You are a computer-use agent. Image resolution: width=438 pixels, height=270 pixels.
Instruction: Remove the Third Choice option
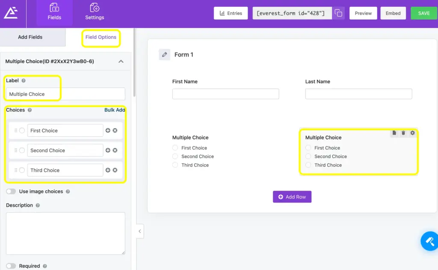(115, 170)
